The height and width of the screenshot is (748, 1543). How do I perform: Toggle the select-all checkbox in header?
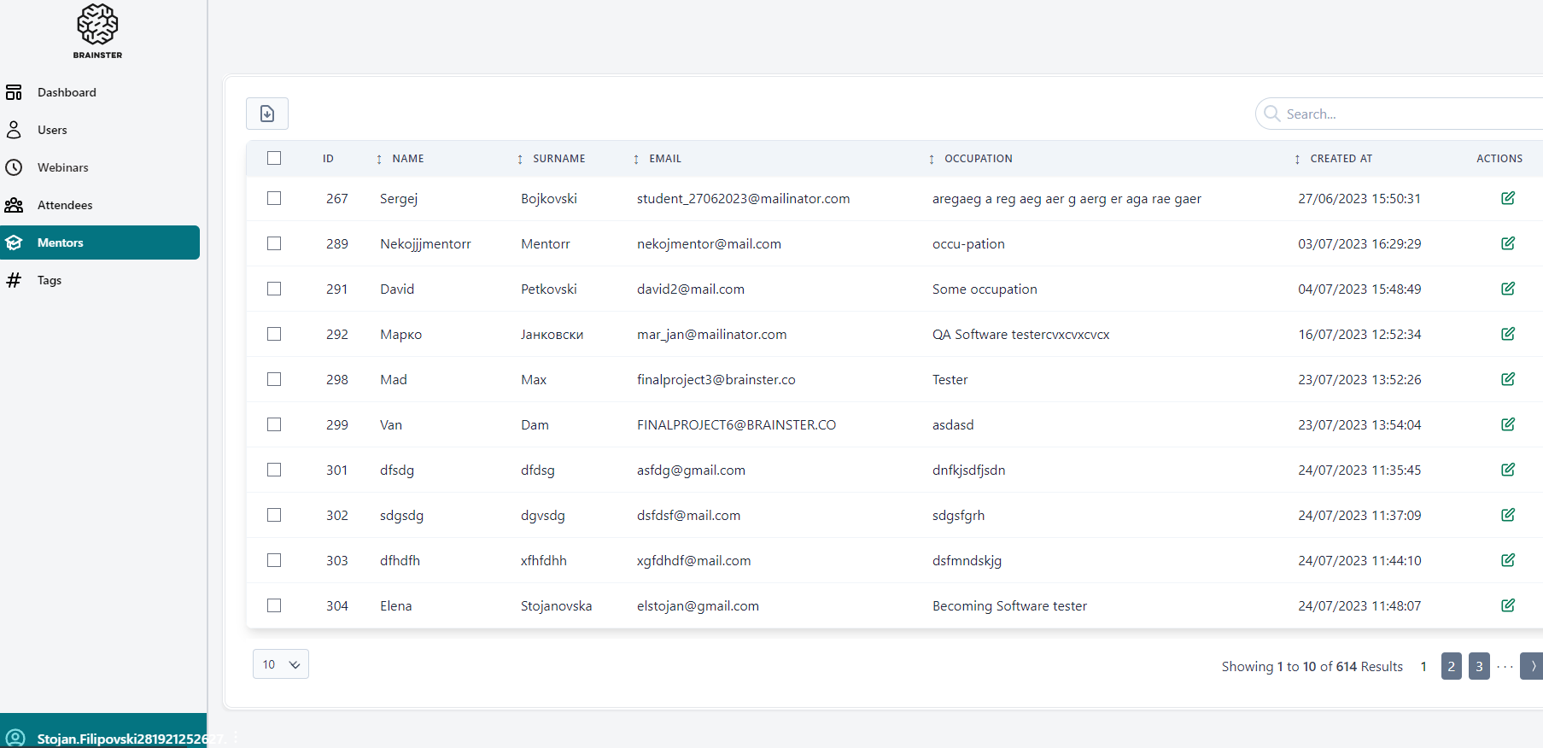[x=274, y=158]
